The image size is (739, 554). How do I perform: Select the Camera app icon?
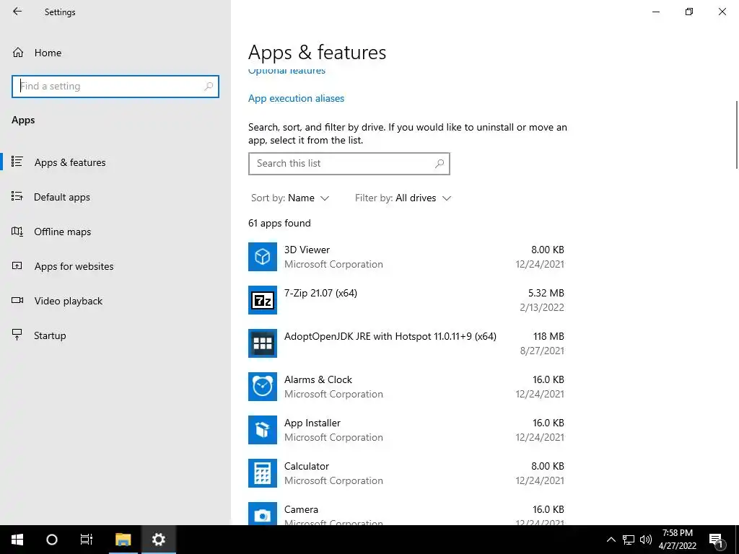(263, 514)
